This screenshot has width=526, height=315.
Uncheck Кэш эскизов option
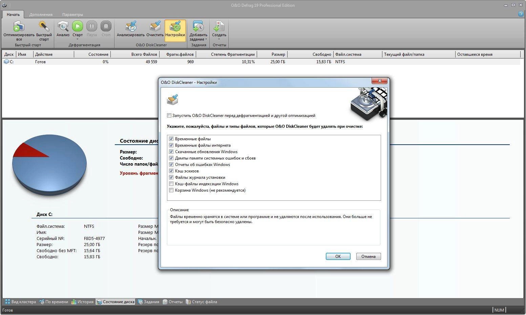click(x=171, y=171)
